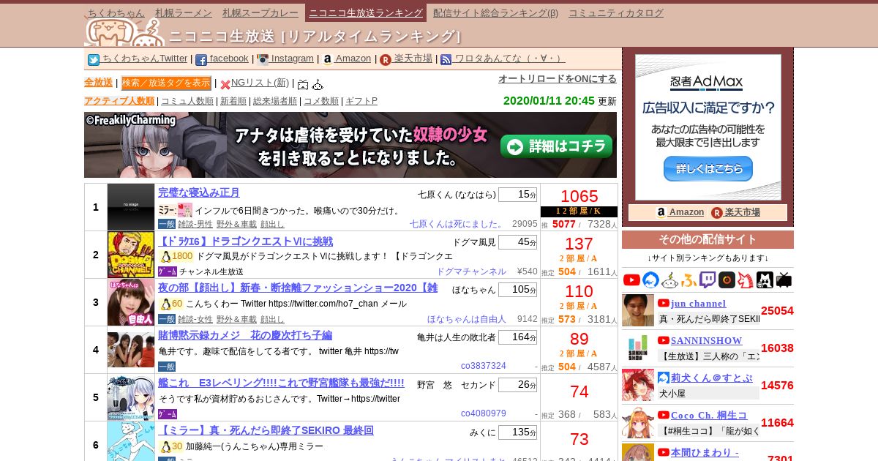Click the 164分 elapsed time field
The width and height of the screenshot is (878, 461).
point(518,337)
